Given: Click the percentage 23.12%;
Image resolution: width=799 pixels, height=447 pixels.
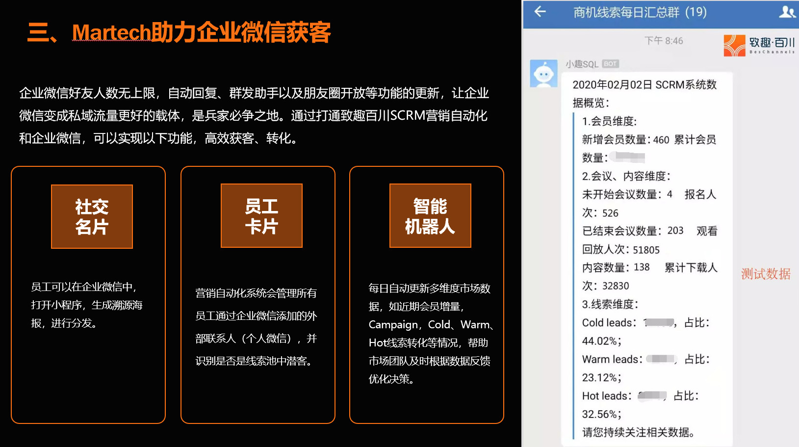Looking at the screenshot, I should pyautogui.click(x=602, y=378).
